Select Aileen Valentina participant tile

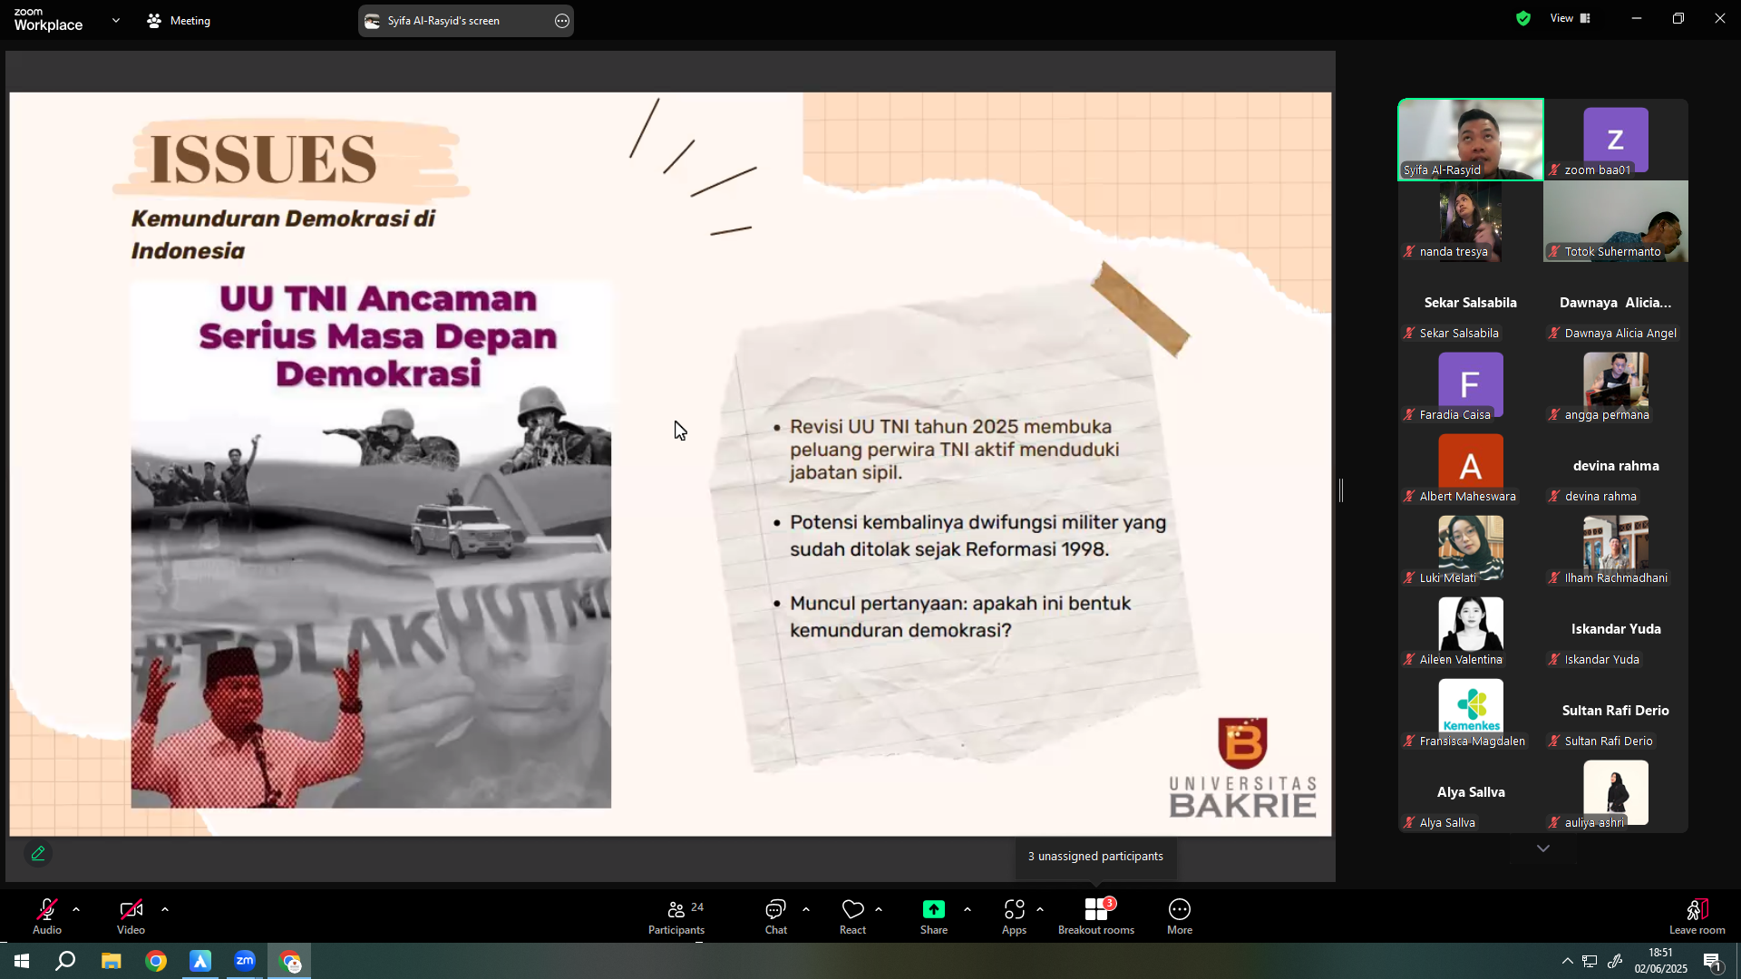click(x=1471, y=629)
